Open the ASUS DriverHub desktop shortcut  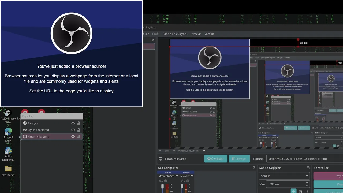pyautogui.click(x=8, y=154)
